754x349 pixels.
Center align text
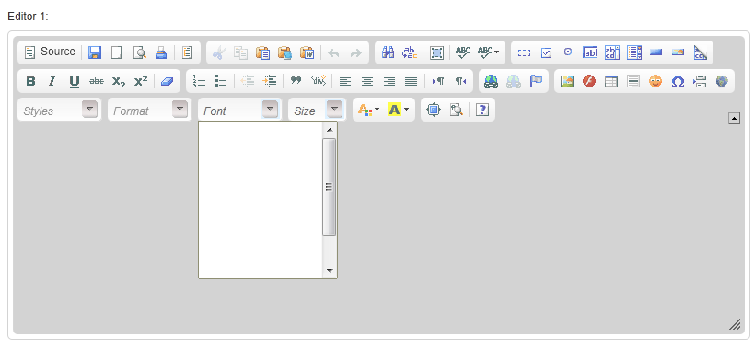click(367, 81)
